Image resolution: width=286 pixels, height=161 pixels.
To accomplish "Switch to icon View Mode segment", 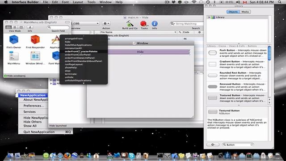I will pyautogui.click(x=8, y=27).
